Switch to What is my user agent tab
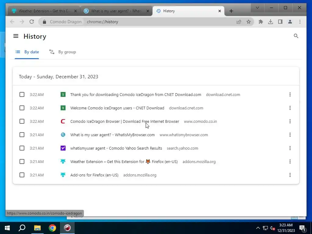Screen dimensions: 312x234 point(116,11)
